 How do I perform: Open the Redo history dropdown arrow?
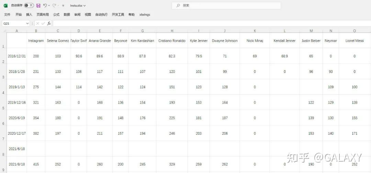58,6
